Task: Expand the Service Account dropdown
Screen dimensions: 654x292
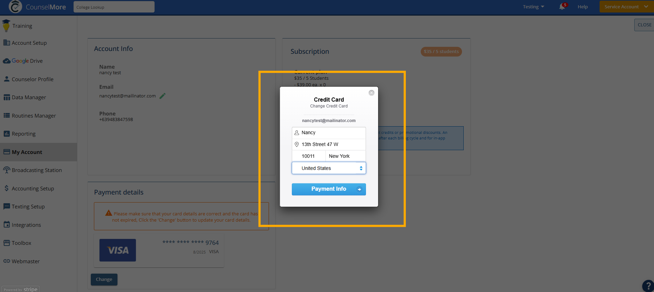Action: (626, 7)
